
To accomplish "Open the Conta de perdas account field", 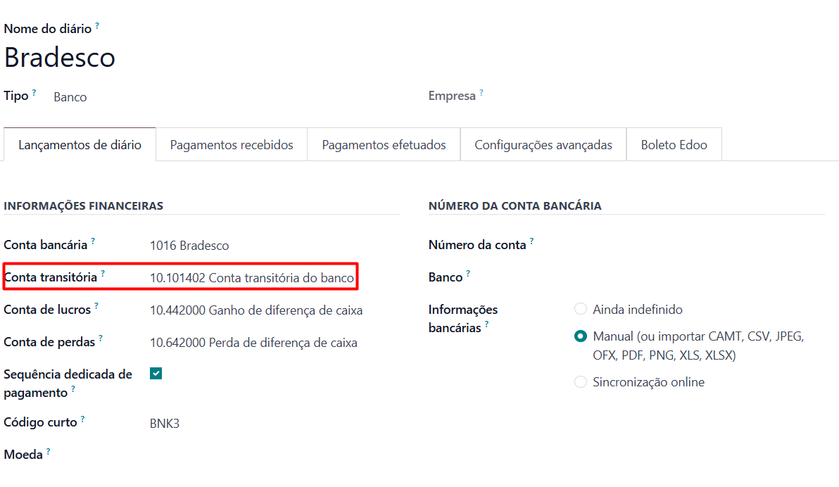I will 253,343.
